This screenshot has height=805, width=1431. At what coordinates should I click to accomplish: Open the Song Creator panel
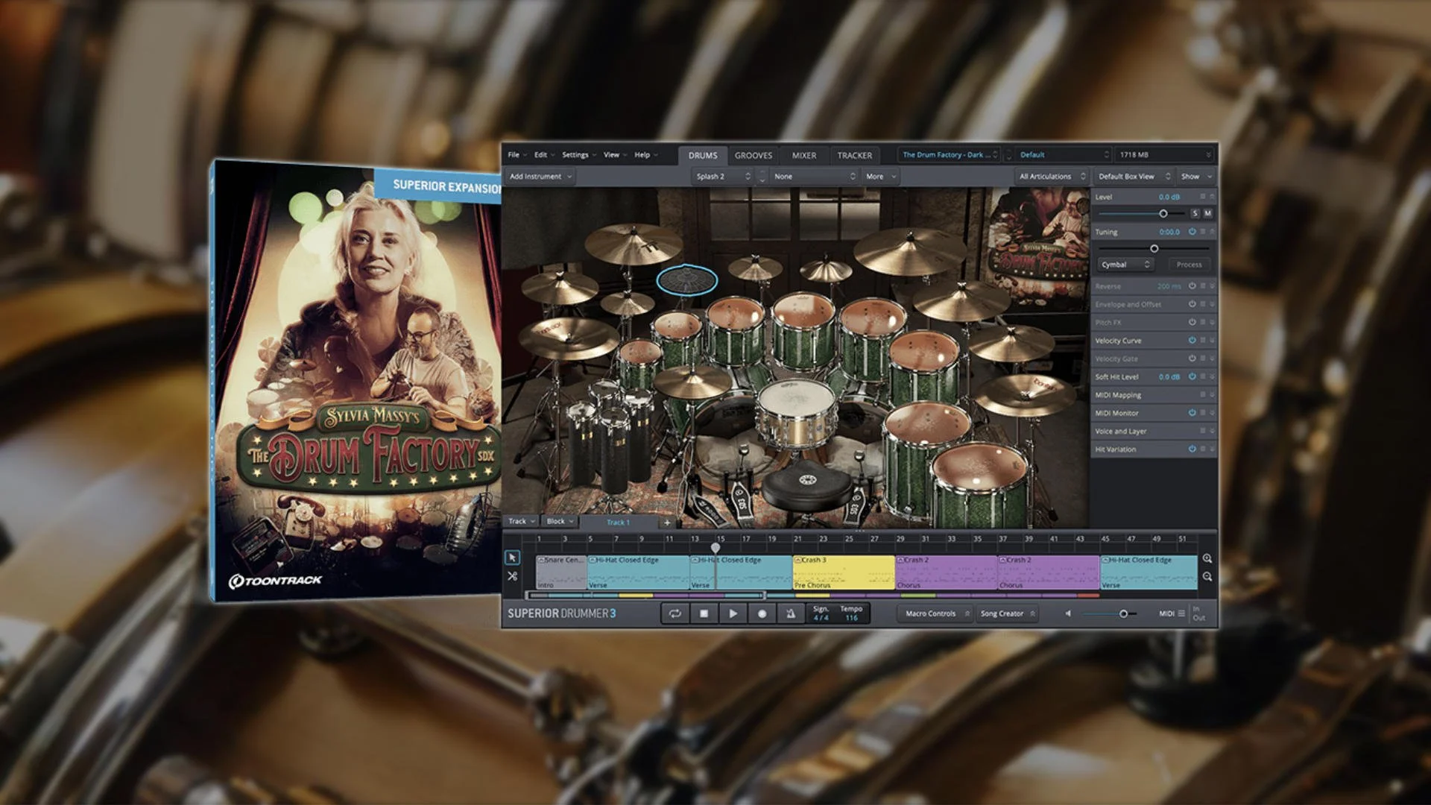point(1002,613)
